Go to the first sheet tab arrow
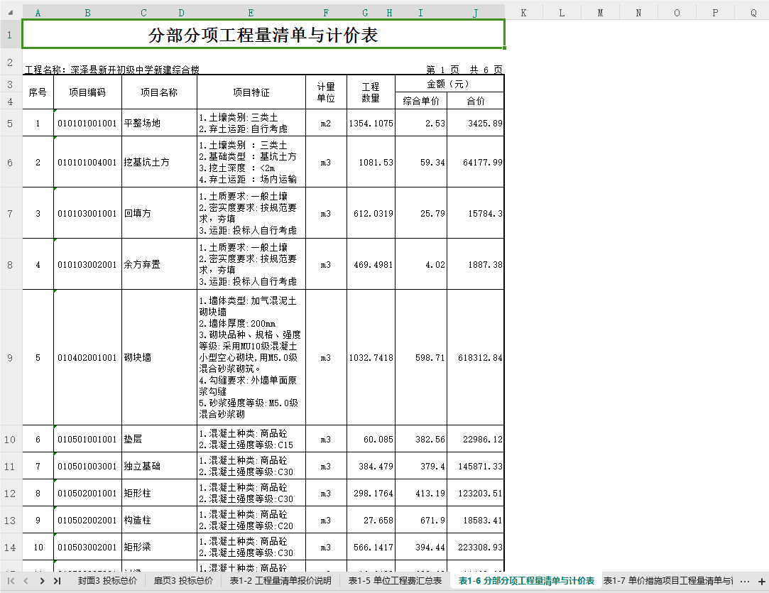 [11, 581]
